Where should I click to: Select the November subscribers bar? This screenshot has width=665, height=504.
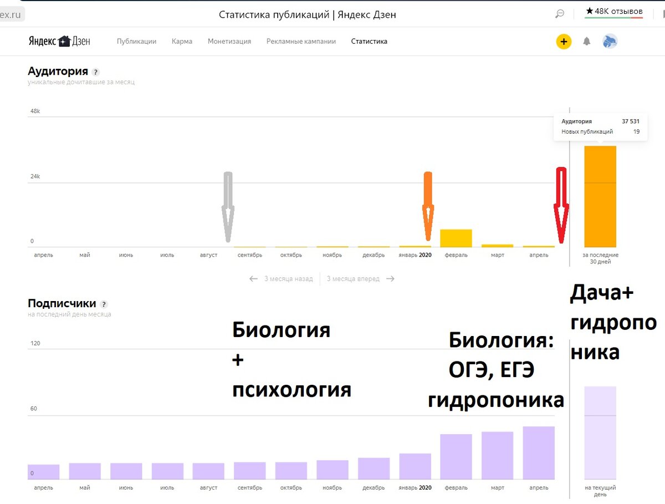(332, 470)
